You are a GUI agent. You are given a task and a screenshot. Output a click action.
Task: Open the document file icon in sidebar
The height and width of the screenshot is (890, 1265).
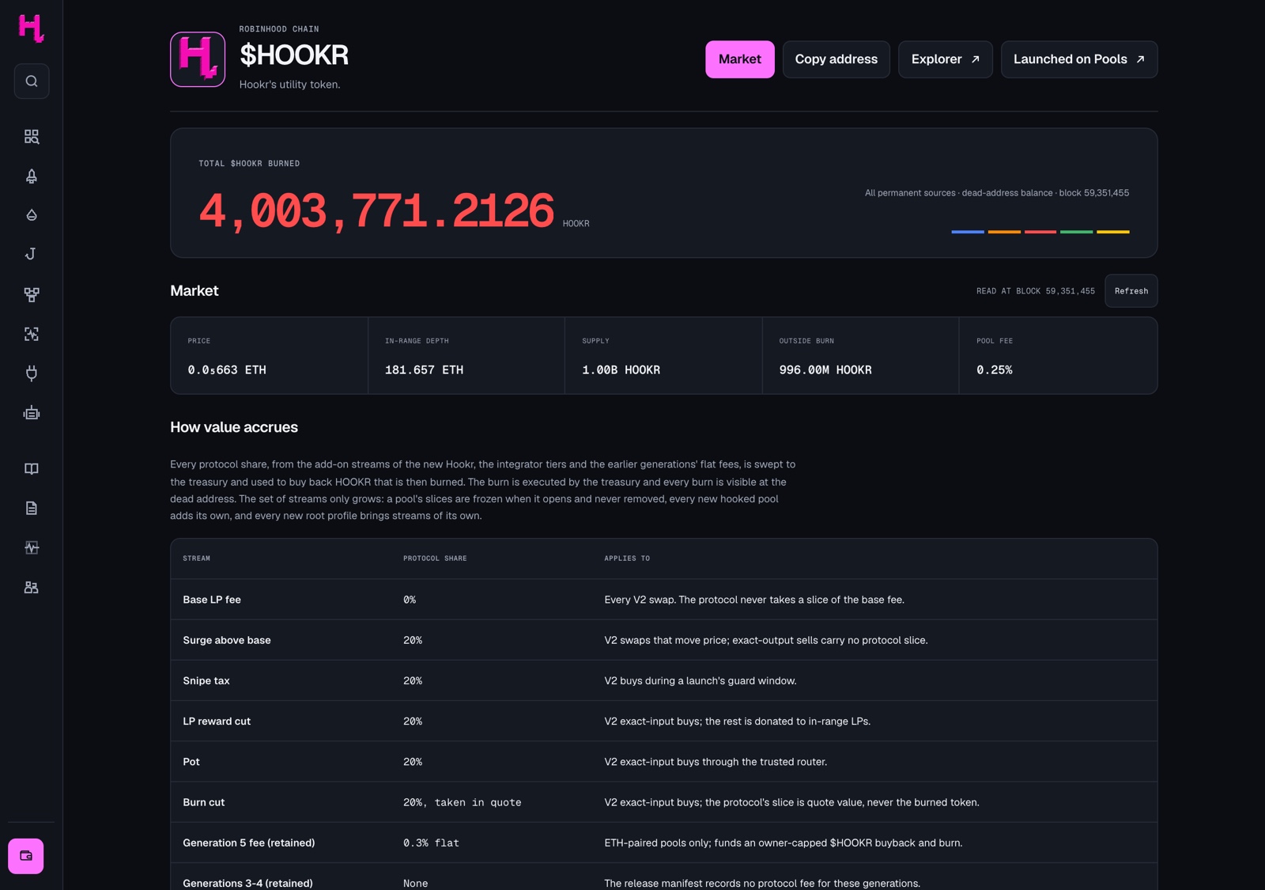(32, 508)
